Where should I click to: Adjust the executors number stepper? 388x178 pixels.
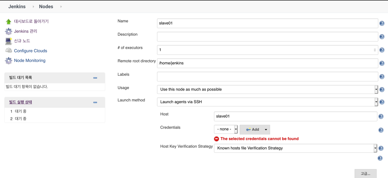[x=375, y=50]
